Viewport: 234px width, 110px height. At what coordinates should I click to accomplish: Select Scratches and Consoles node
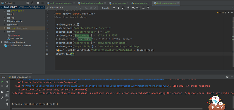[19, 46]
